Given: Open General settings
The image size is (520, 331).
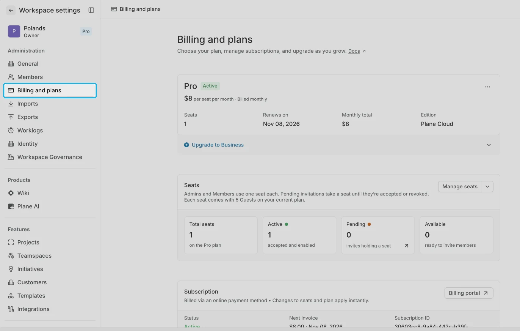Looking at the screenshot, I should pos(50,64).
